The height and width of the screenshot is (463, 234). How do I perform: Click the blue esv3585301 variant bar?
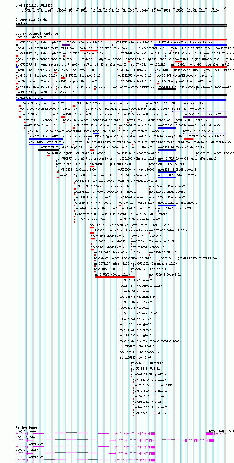pos(167,128)
